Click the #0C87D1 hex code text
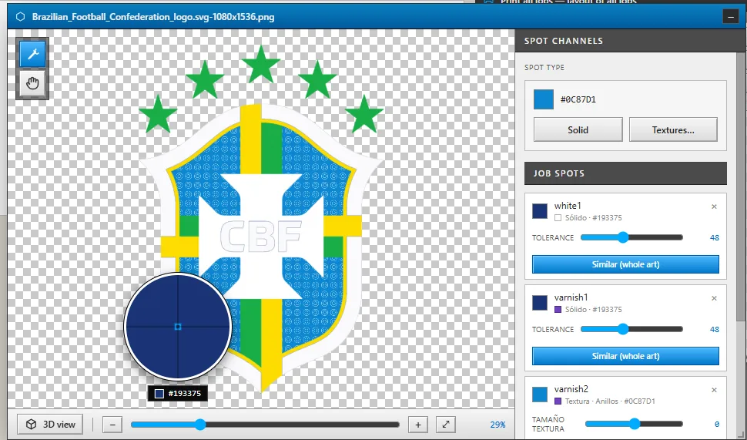 pyautogui.click(x=578, y=99)
